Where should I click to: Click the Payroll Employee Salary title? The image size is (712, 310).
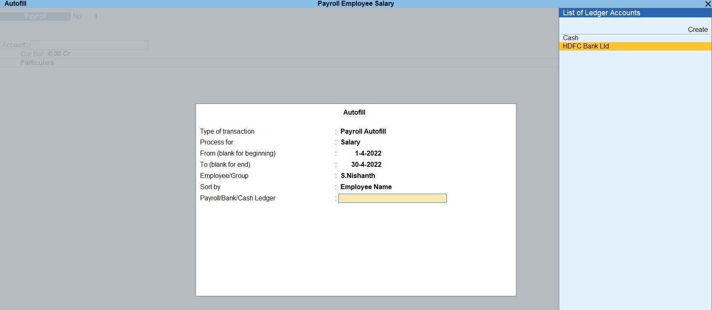coord(355,4)
